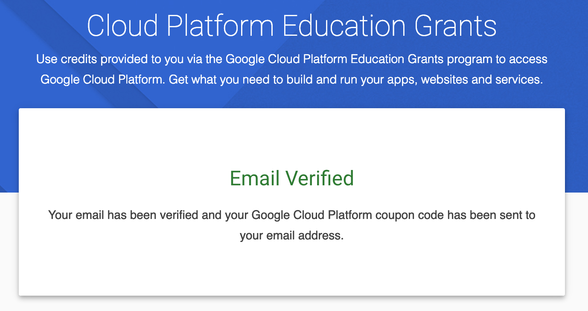
Task: Click the subtitle line starting with Use credits
Action: click(292, 59)
